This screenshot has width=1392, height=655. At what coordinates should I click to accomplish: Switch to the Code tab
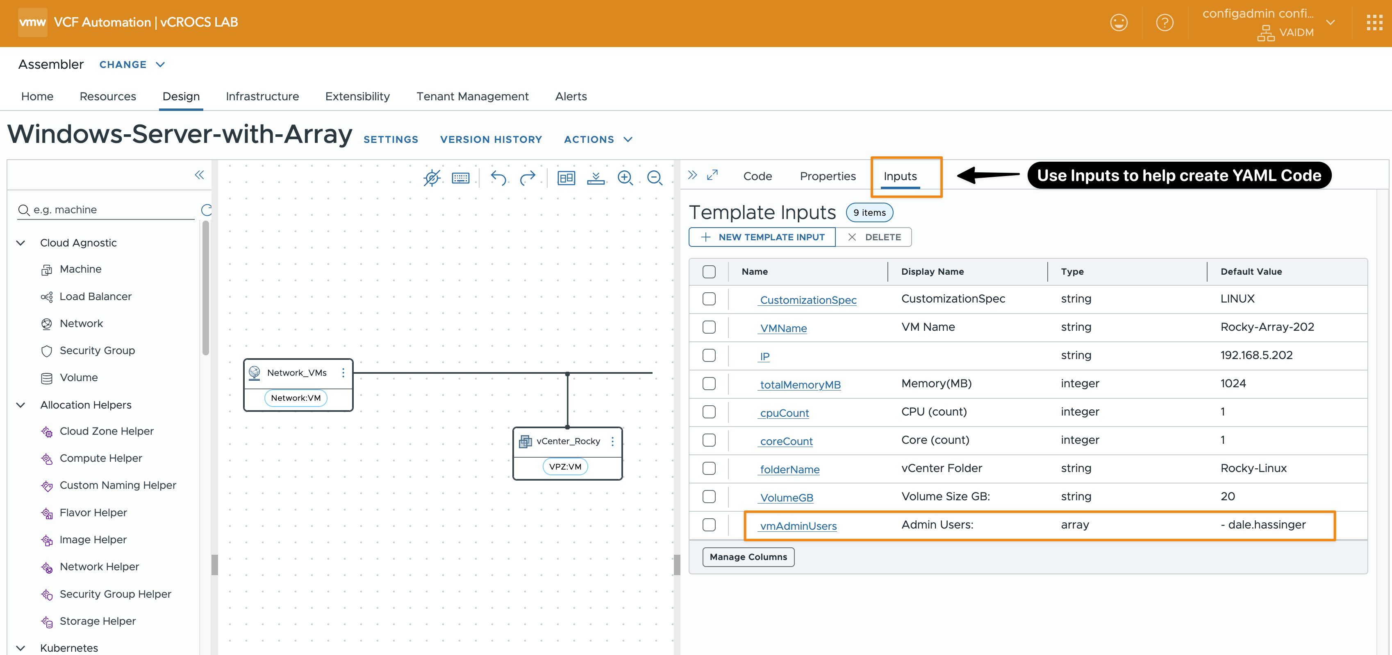tap(757, 176)
